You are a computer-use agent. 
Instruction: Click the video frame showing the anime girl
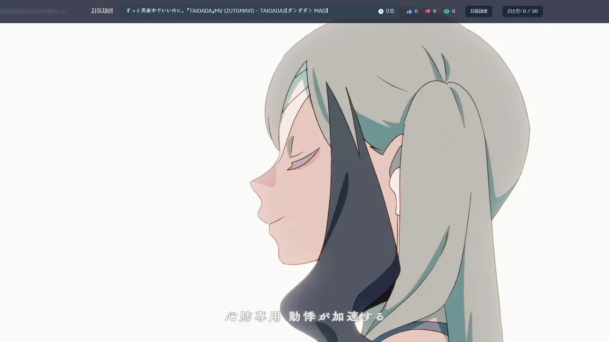304,182
